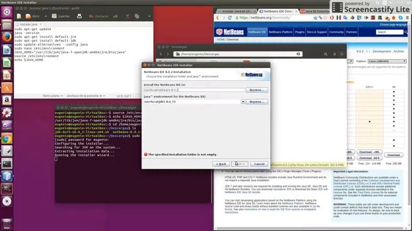Launch Firefox from the launcher
This screenshot has height=231, width=412.
click(x=7, y=37)
